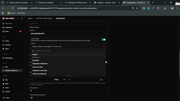Click the sidebar search icon
This screenshot has width=180, height=101.
coord(22,18)
